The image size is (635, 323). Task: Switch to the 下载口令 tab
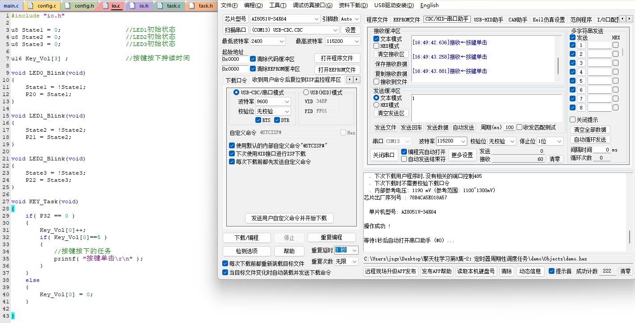(236, 80)
